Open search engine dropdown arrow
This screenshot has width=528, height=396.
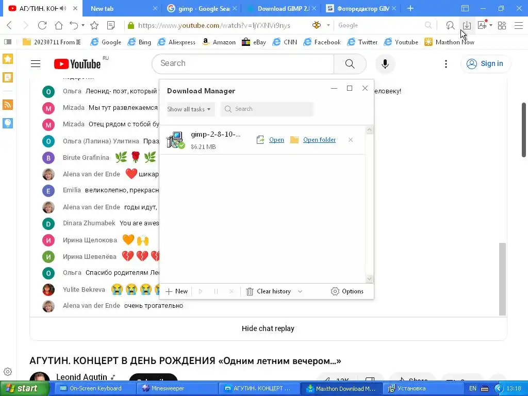click(328, 25)
